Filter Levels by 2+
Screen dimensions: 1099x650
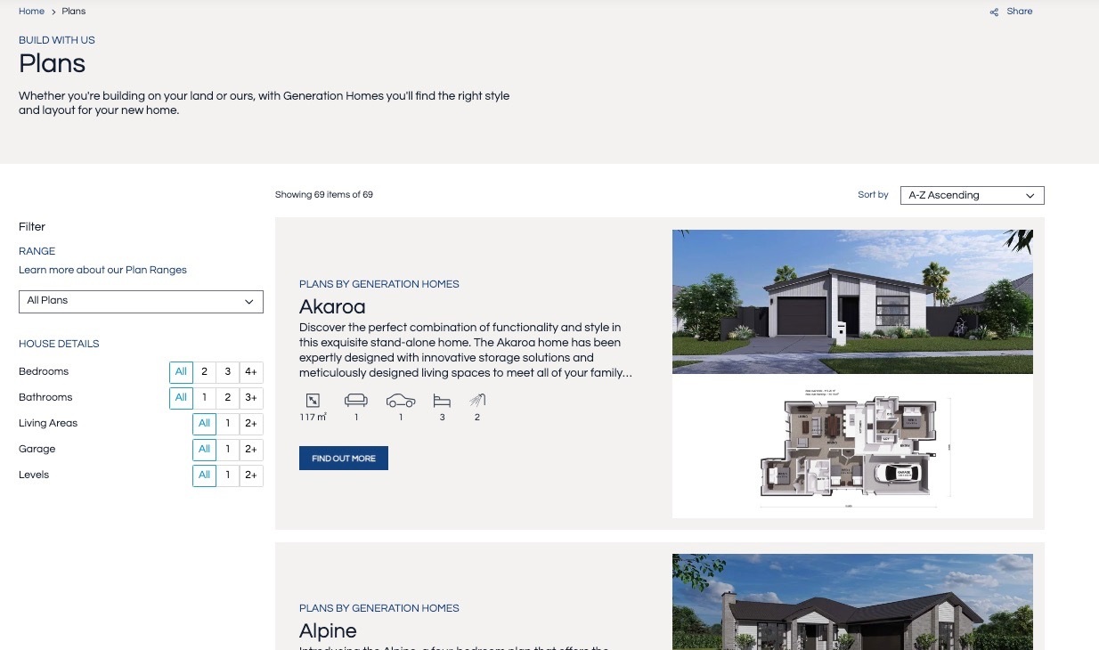[x=251, y=475]
